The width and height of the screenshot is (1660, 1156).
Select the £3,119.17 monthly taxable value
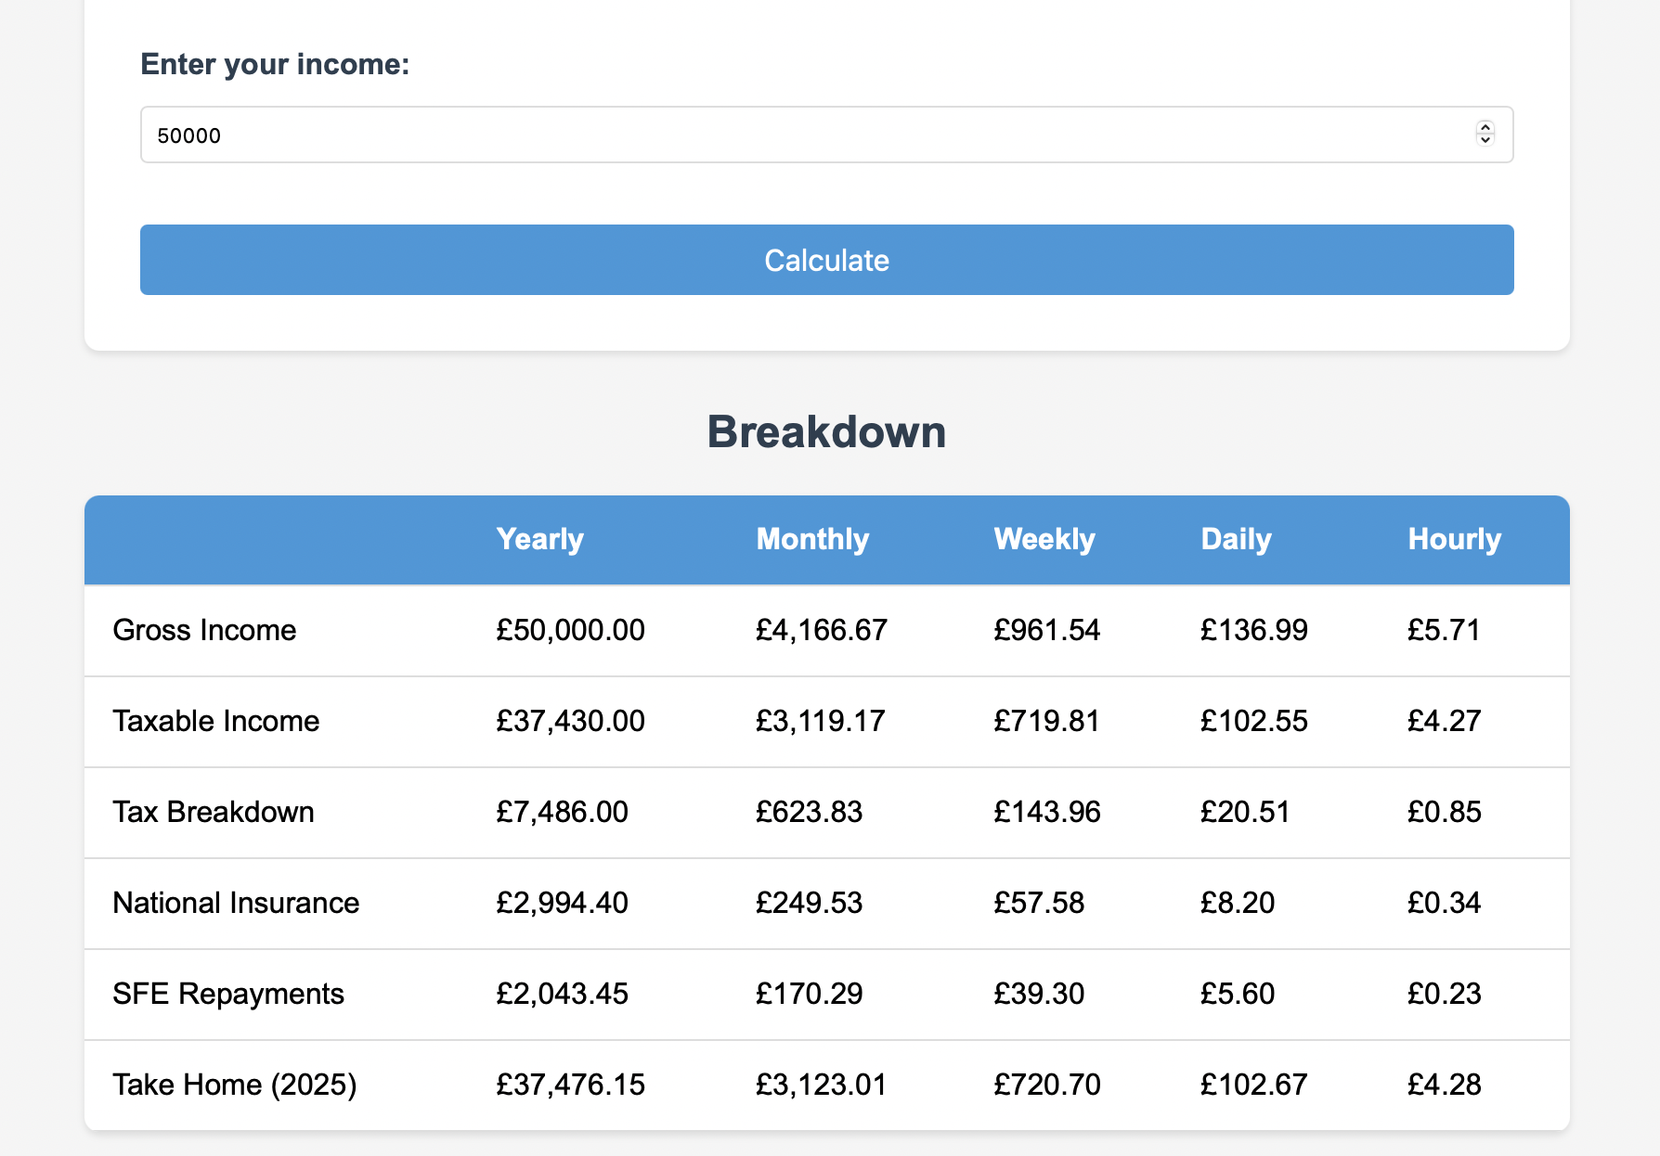coord(820,721)
